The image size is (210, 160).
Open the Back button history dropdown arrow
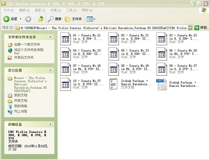20,19
